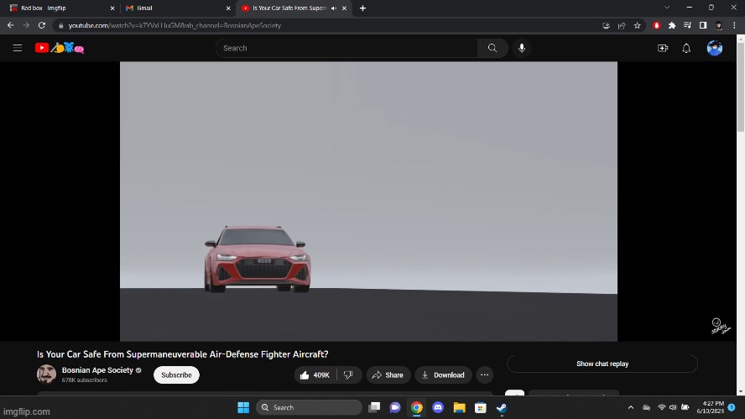Dislike the video with thumbs down
This screenshot has height=419, width=745.
point(349,375)
